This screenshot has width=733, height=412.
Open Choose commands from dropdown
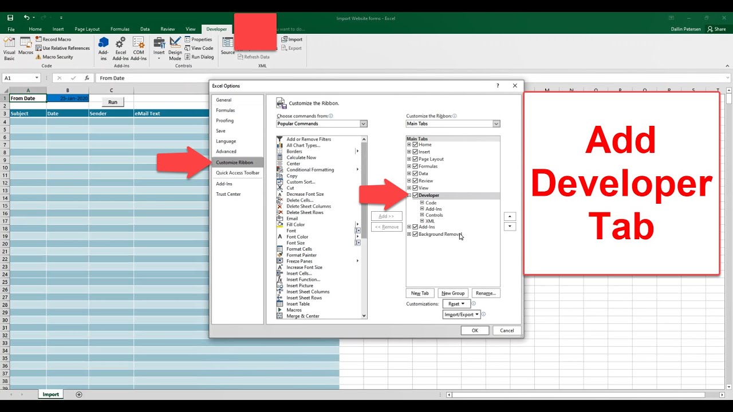click(x=363, y=124)
